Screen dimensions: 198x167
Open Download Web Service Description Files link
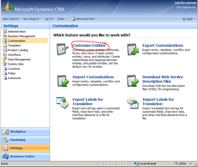[163, 79]
